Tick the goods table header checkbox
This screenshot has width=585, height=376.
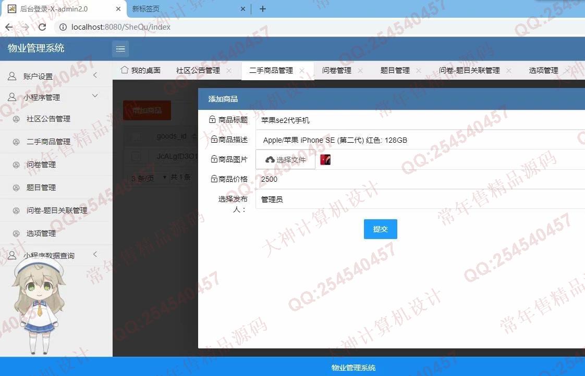point(137,136)
